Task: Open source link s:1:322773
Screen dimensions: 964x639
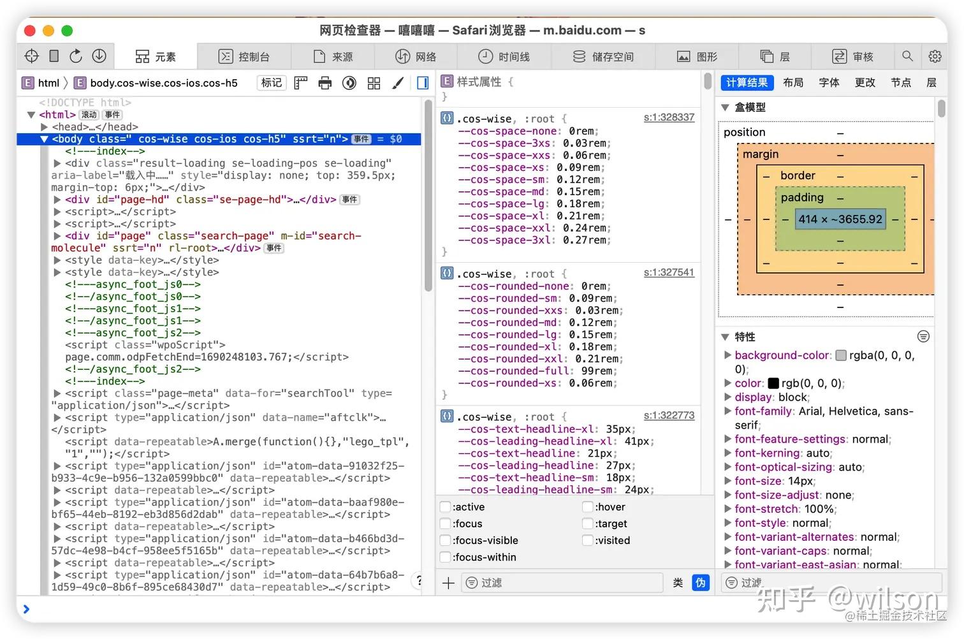Action: click(669, 415)
